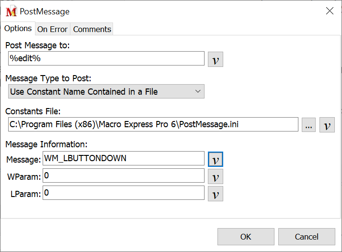Viewport: 342px width, 252px height.
Task: Click the Cancel button
Action: click(x=306, y=237)
